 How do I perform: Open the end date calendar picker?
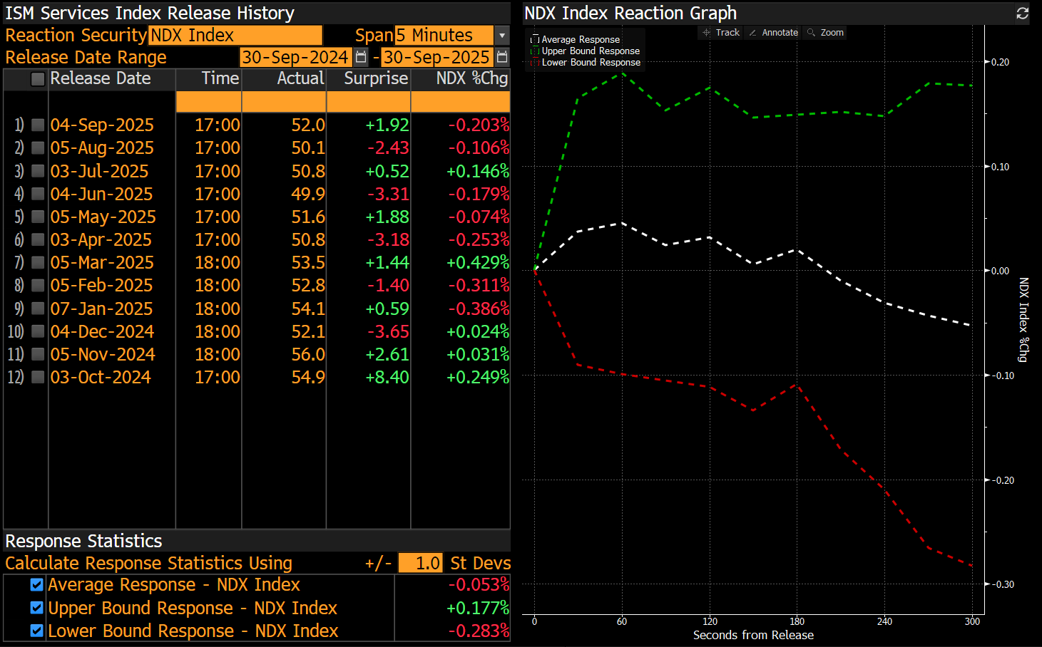[x=502, y=57]
